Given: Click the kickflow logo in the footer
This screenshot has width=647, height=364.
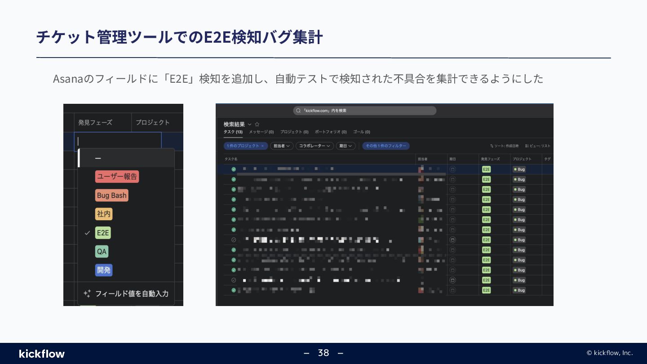Looking at the screenshot, I should pos(42,354).
